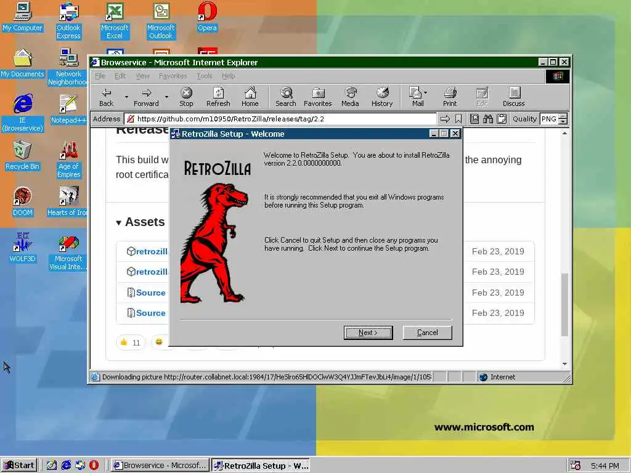Open the Search toolbar button
This screenshot has height=473, width=631.
286,97
